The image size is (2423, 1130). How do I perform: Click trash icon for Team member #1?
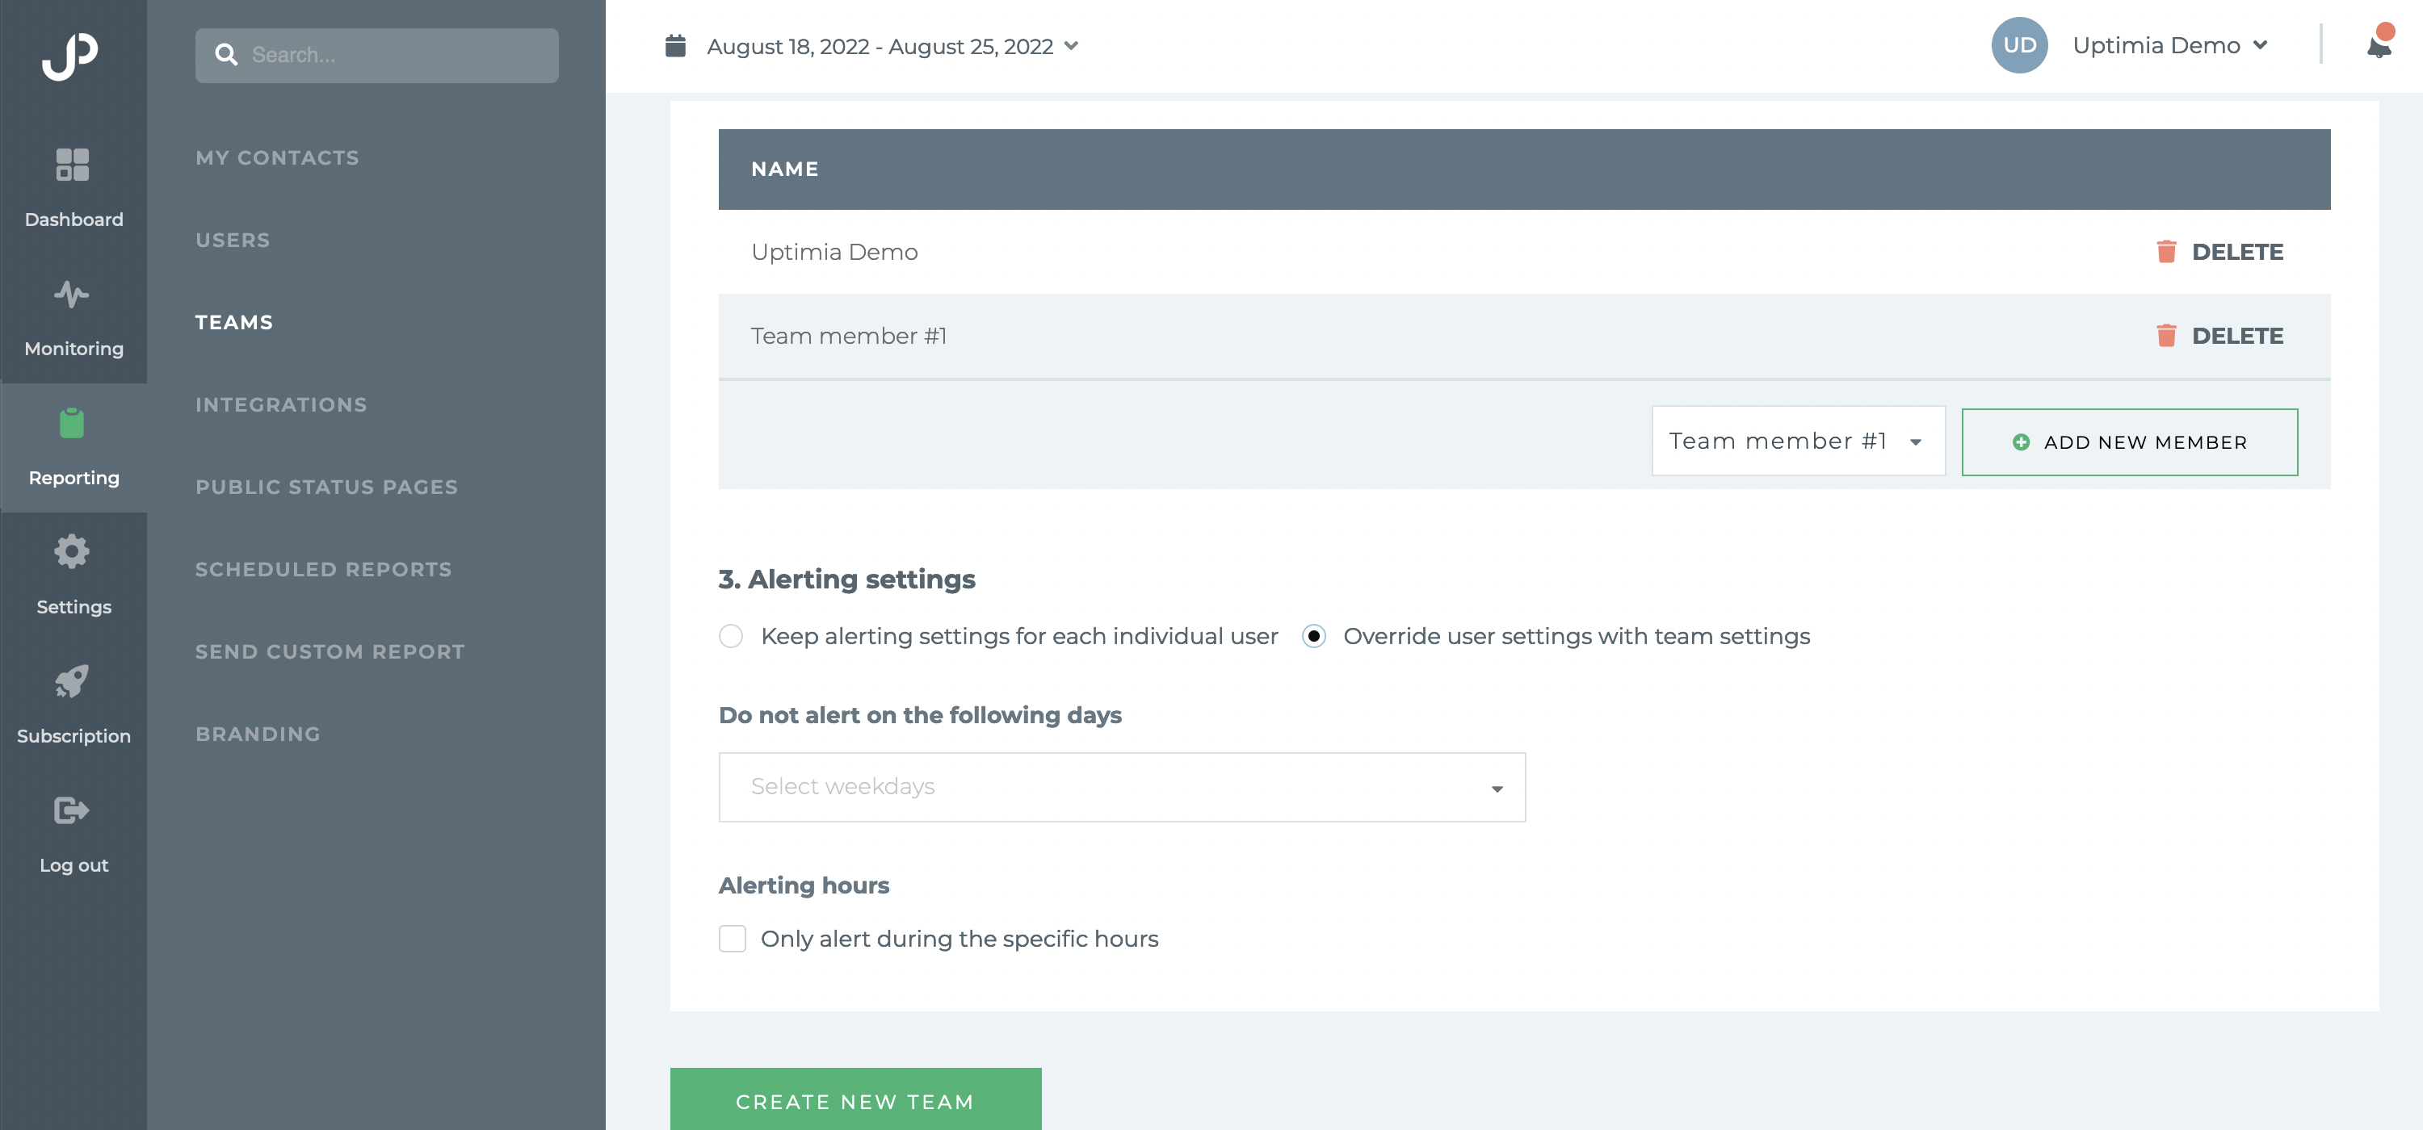(2165, 336)
